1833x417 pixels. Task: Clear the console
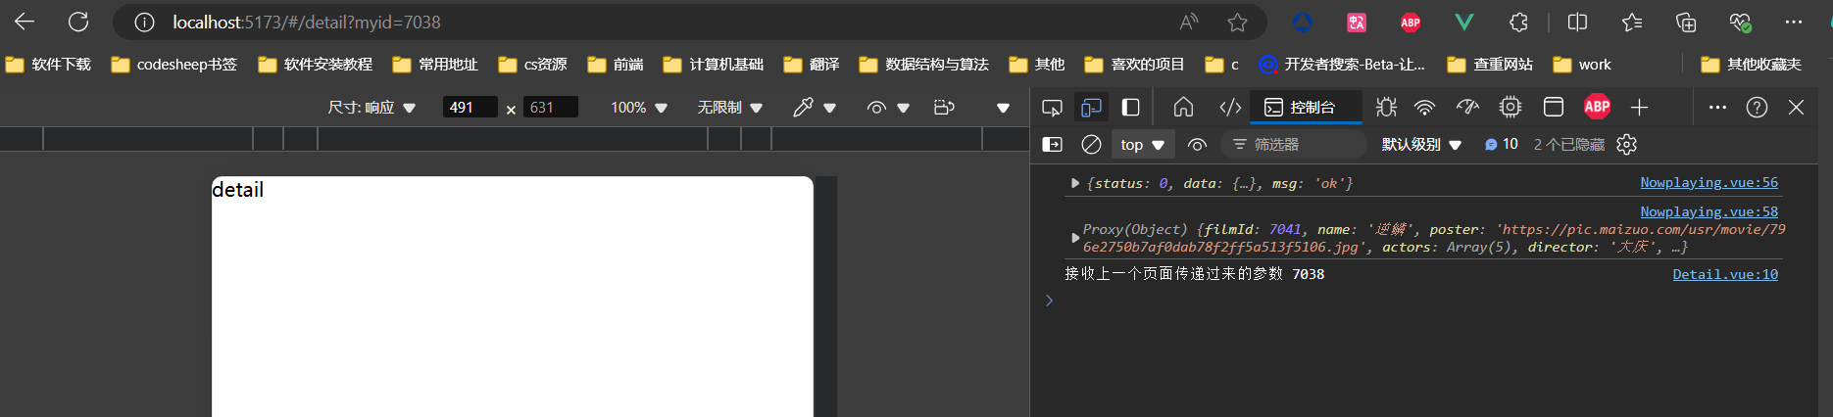tap(1091, 144)
